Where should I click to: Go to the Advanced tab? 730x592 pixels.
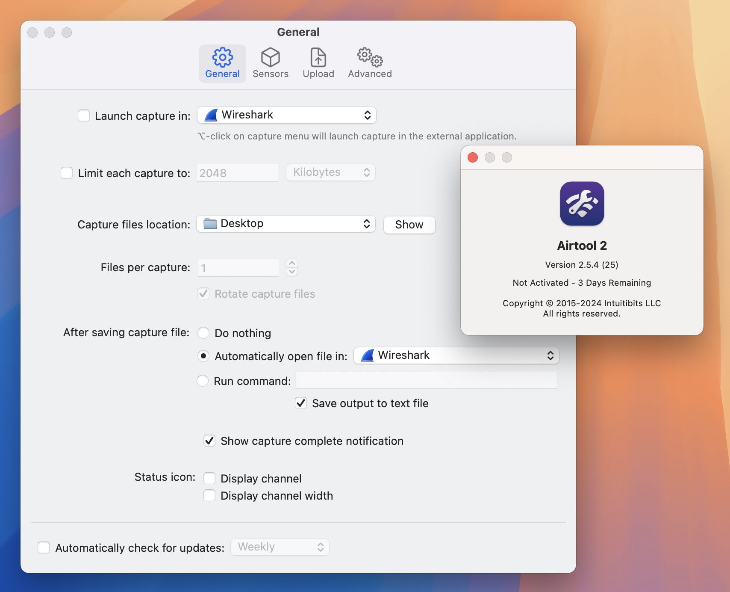370,63
